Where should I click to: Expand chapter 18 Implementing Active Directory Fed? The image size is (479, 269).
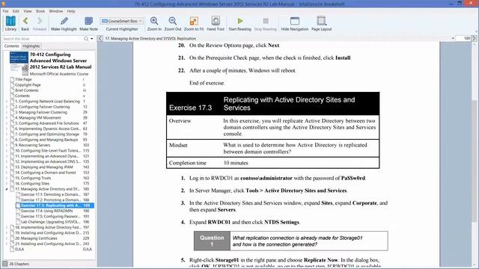click(7, 227)
